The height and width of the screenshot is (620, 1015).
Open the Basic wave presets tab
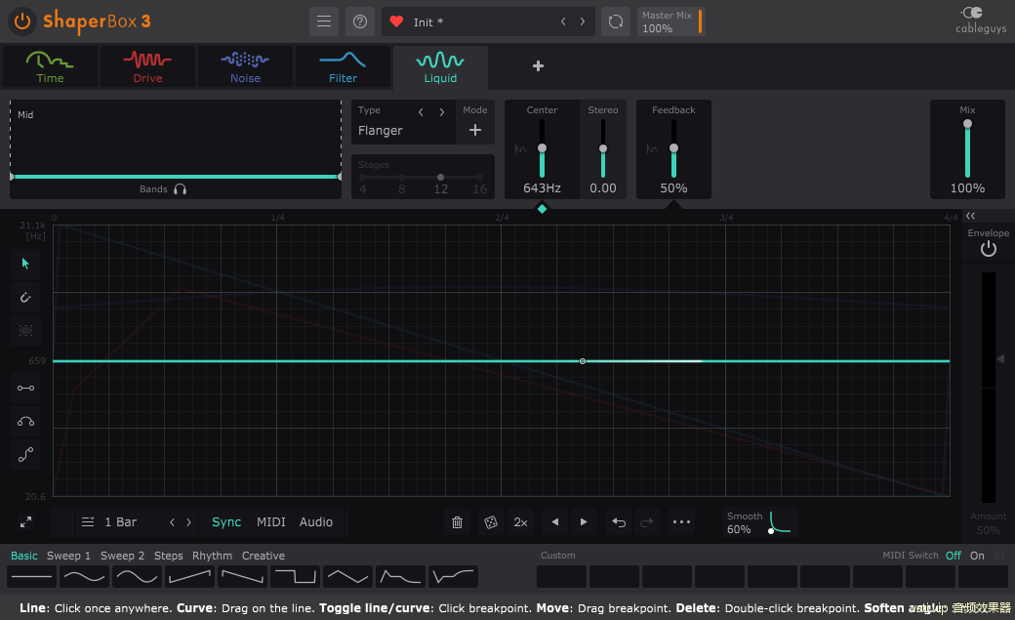(24, 556)
